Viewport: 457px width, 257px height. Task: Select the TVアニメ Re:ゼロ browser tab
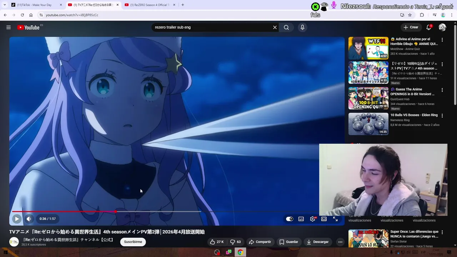pos(94,5)
